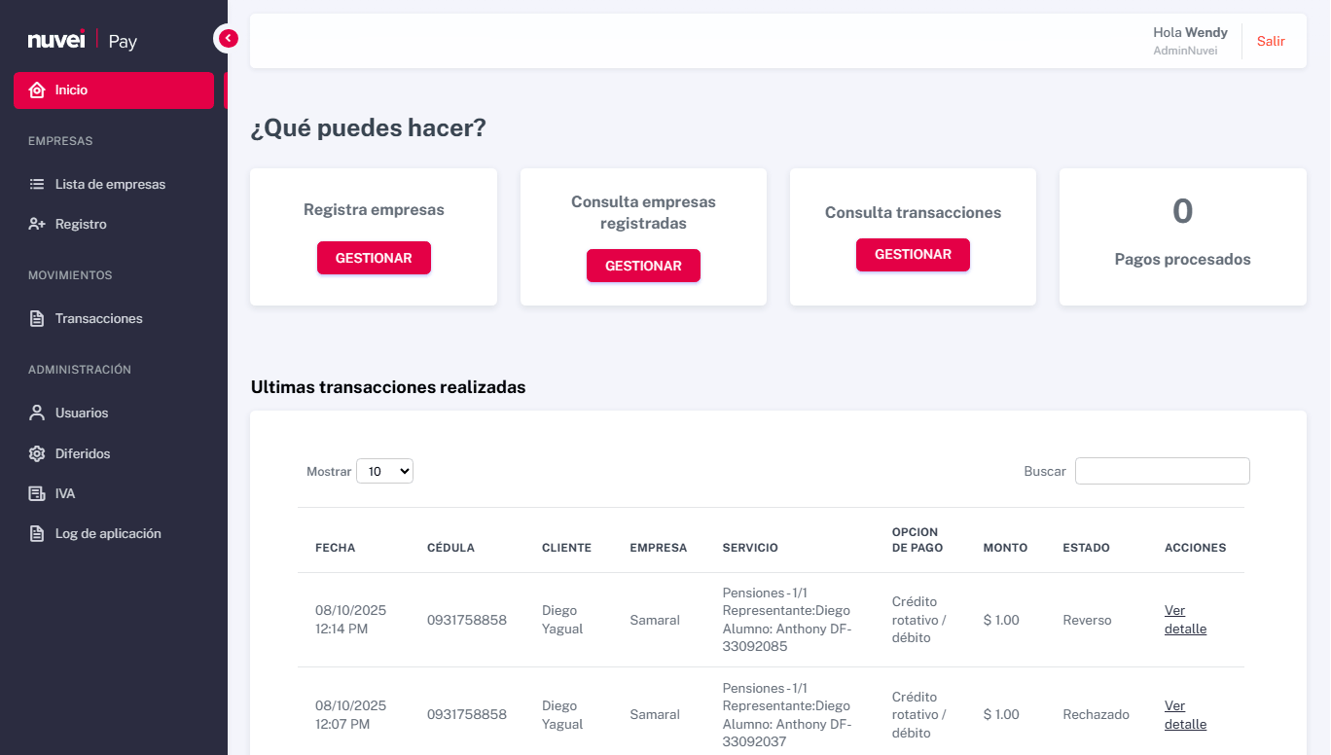
Task: Collapse the sidebar with the chevron button
Action: pyautogui.click(x=227, y=37)
